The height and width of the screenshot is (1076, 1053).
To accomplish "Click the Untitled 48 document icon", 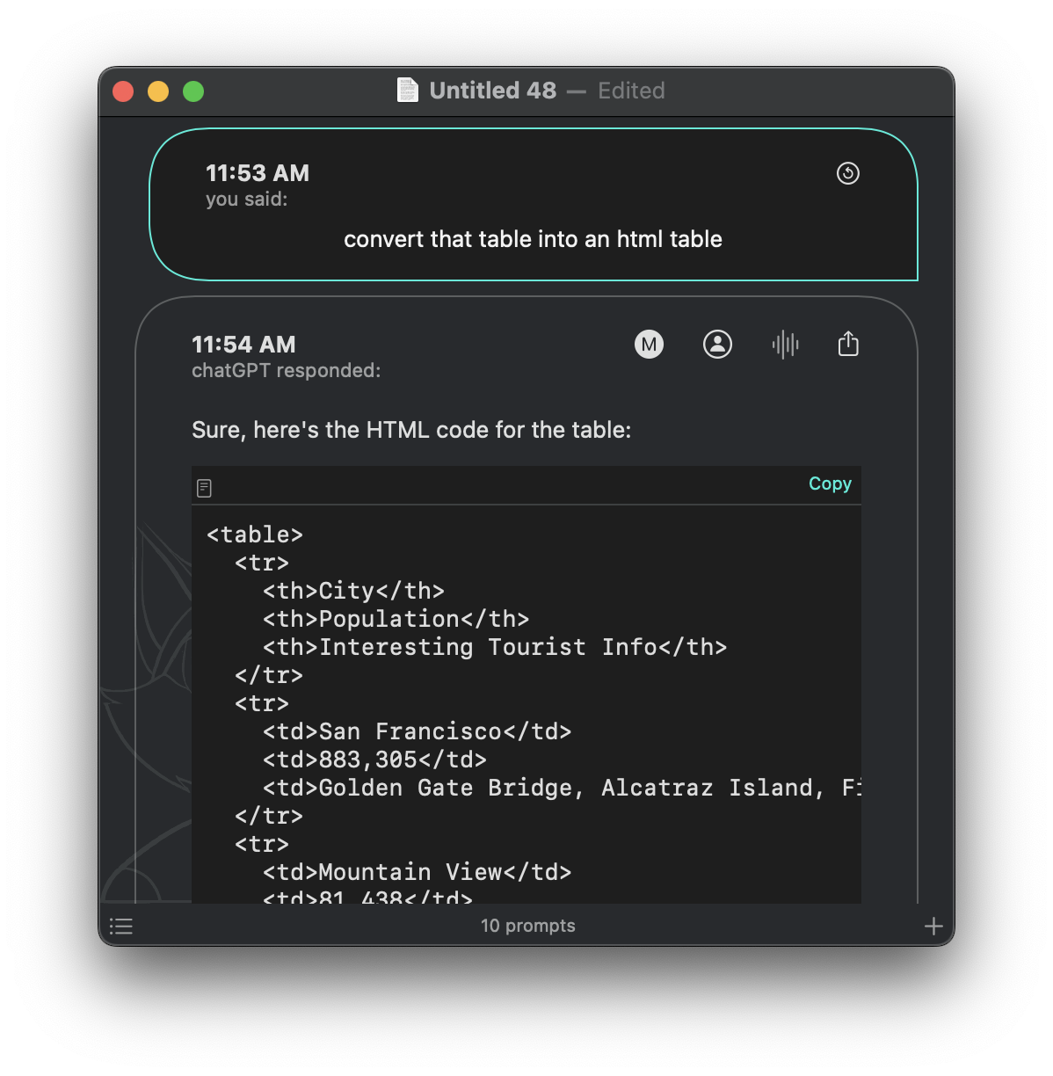I will (408, 90).
